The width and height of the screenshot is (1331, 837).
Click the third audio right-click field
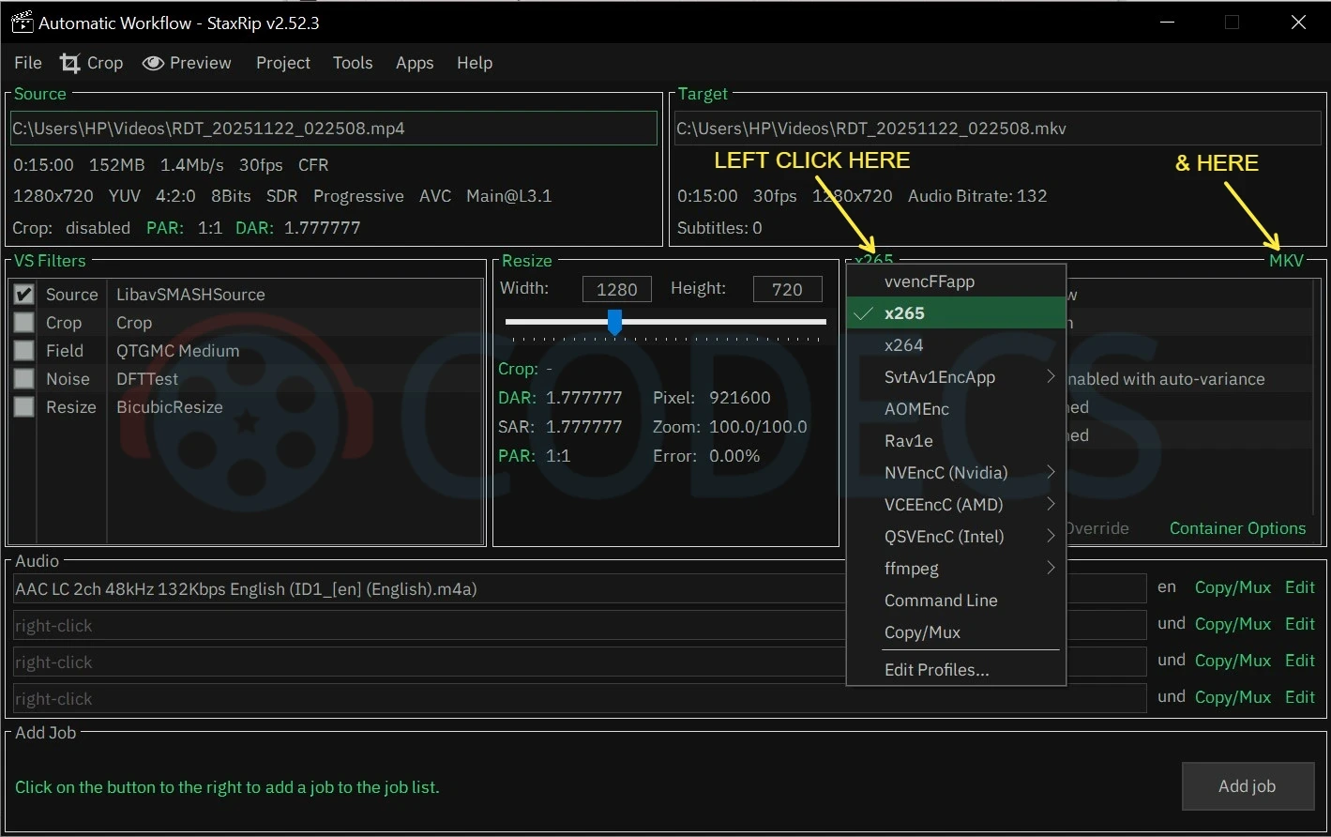click(579, 662)
